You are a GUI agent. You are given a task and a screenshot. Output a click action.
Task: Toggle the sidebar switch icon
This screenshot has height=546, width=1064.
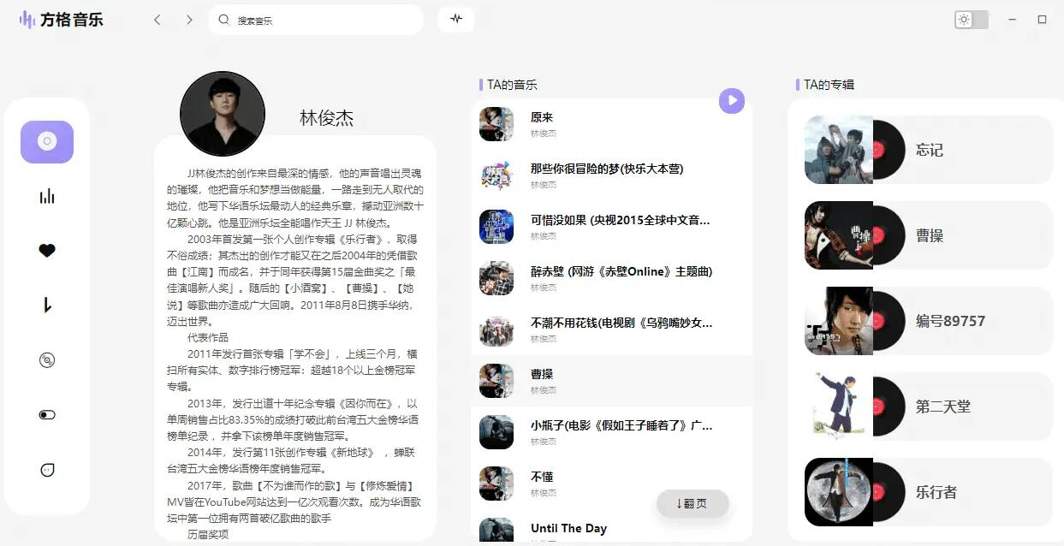47,415
